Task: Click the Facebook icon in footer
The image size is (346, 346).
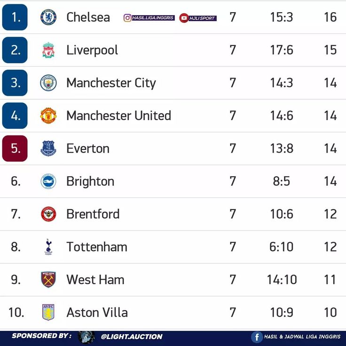Action: pyautogui.click(x=257, y=337)
